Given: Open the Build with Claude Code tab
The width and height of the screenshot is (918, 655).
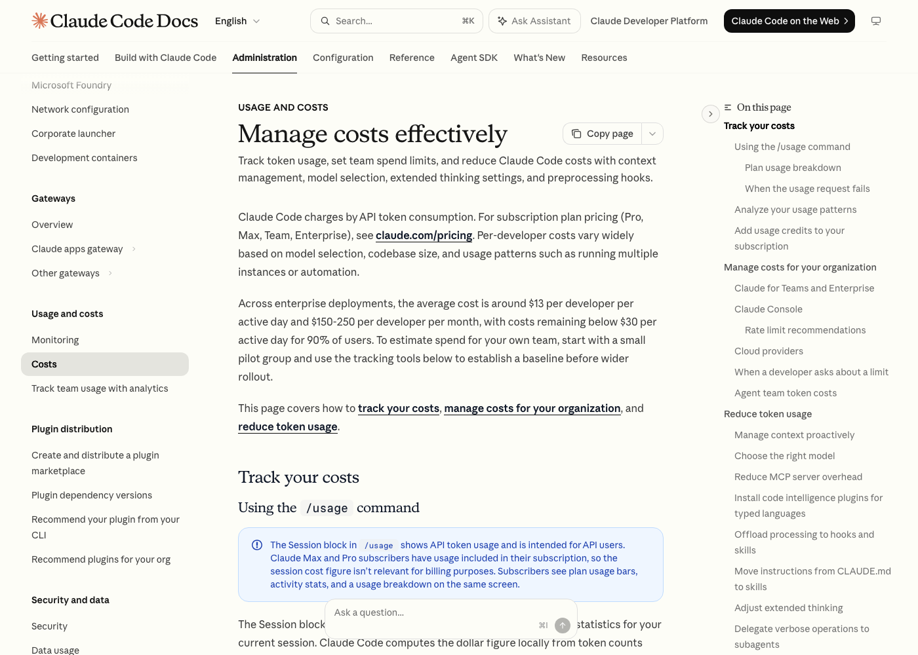Looking at the screenshot, I should (165, 58).
